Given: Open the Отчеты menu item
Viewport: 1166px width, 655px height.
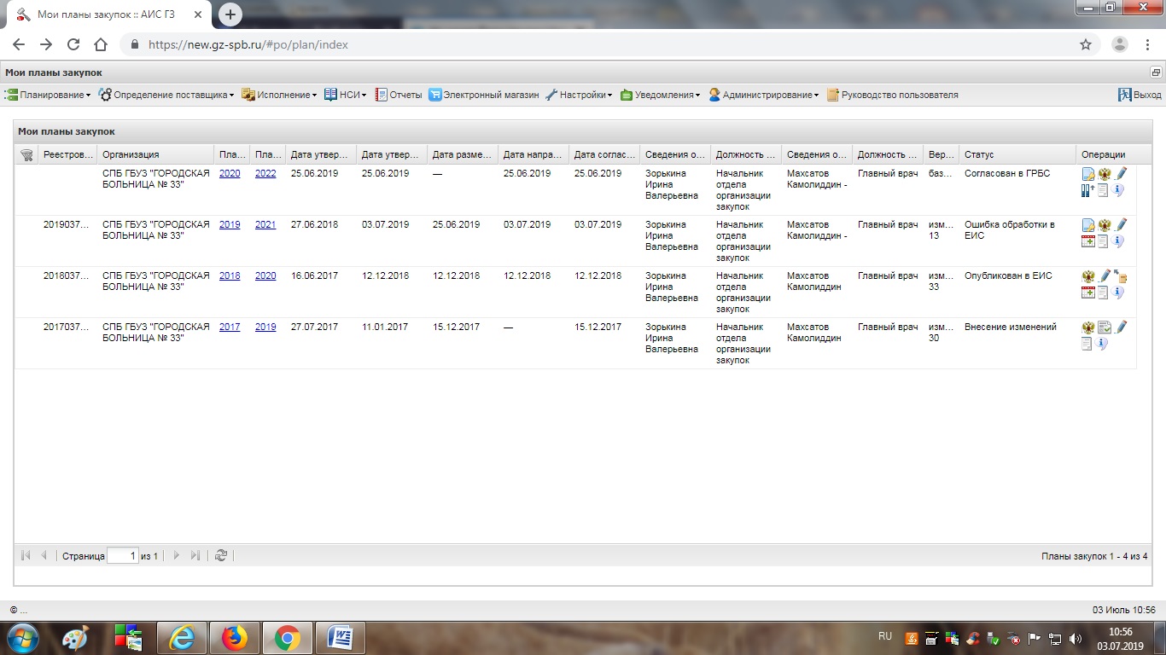Looking at the screenshot, I should (x=399, y=95).
